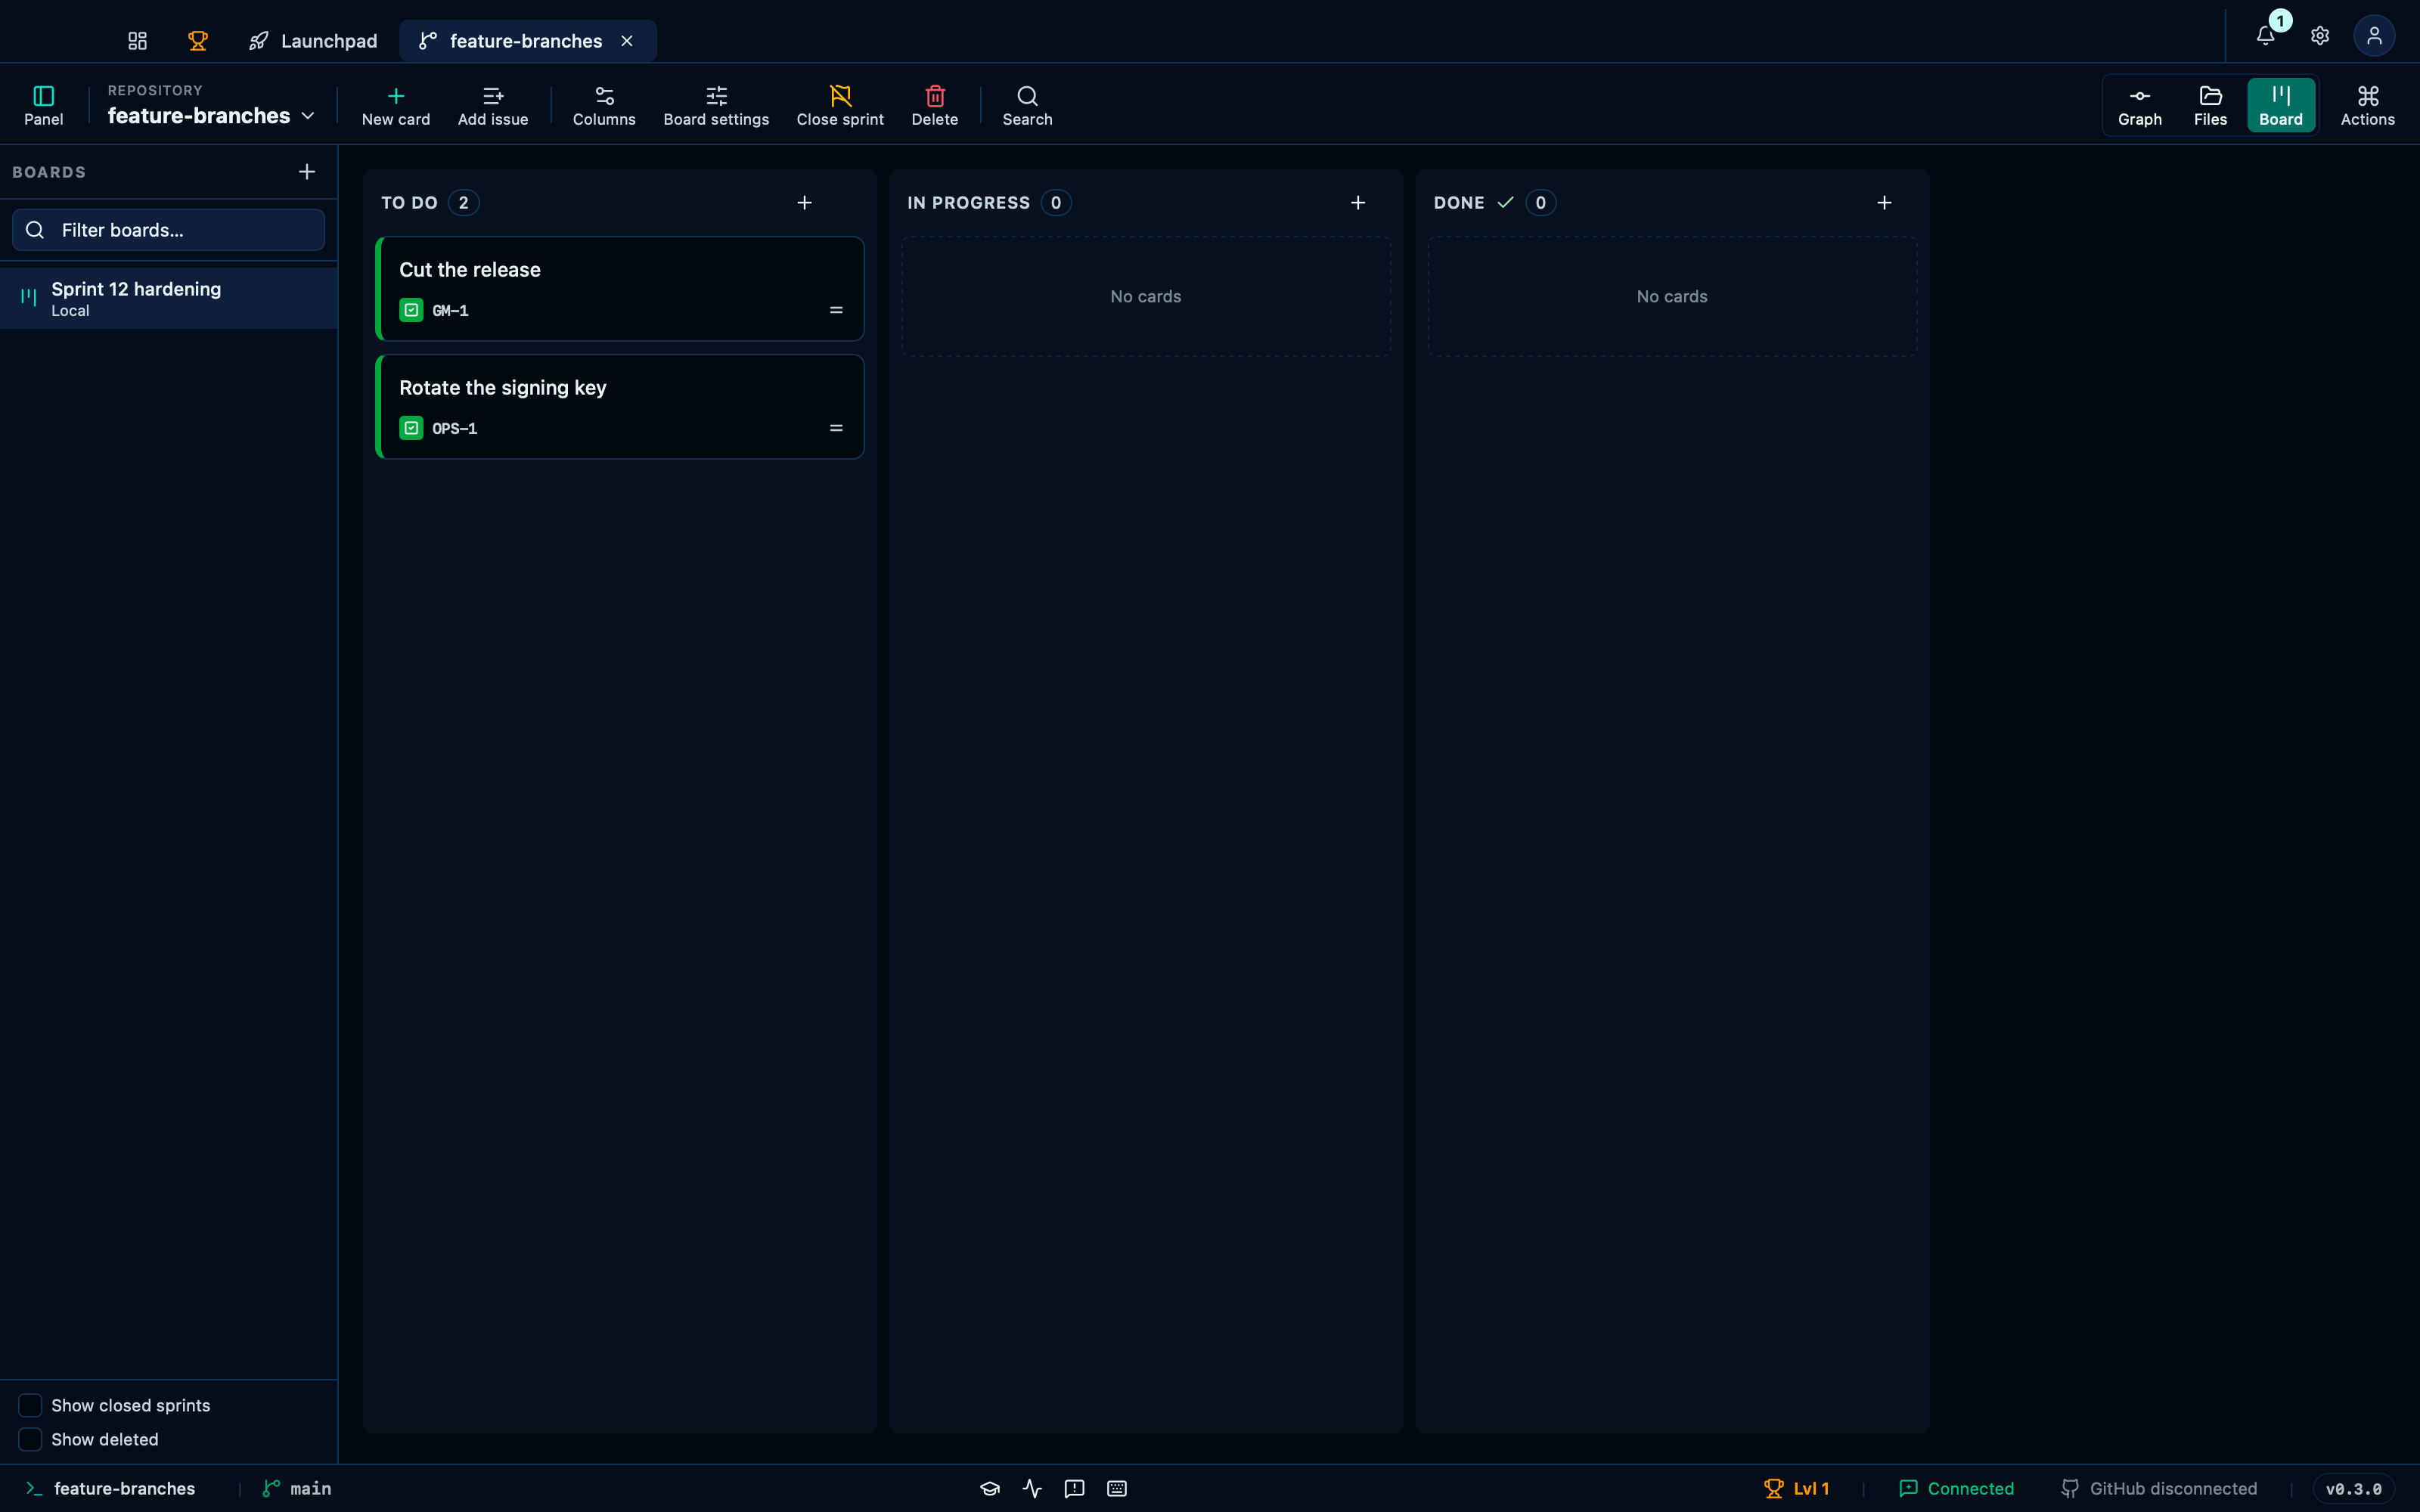Click the OPS-1 issue key

point(454,429)
